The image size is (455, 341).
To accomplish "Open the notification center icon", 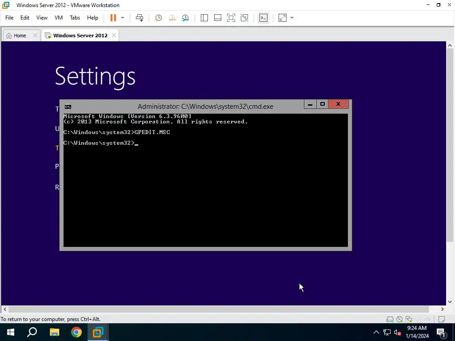I will coord(441,333).
